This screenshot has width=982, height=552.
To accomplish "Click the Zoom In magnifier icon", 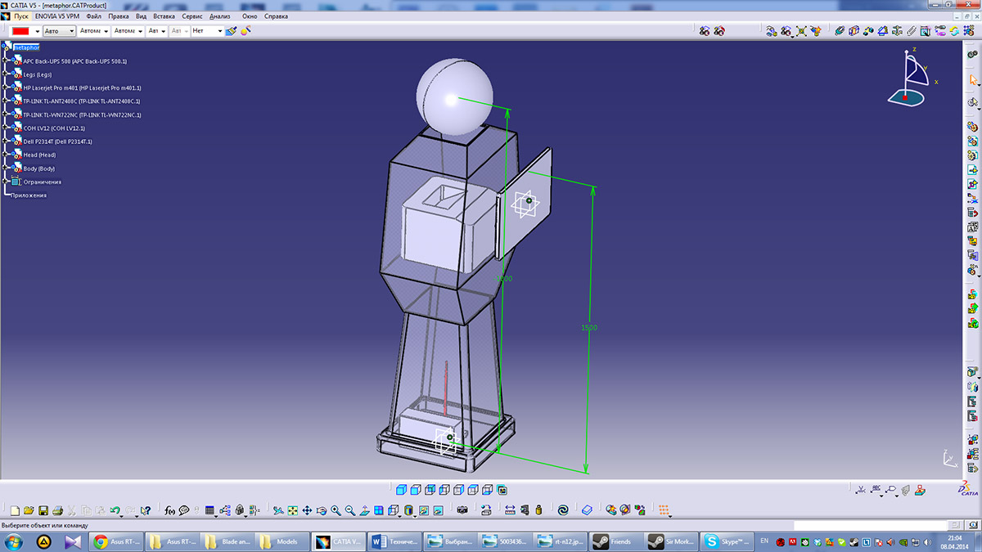I will pos(336,511).
